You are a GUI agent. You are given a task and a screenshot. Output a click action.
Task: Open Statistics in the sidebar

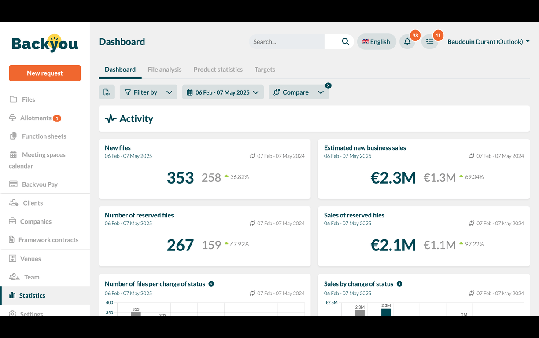tap(45, 296)
